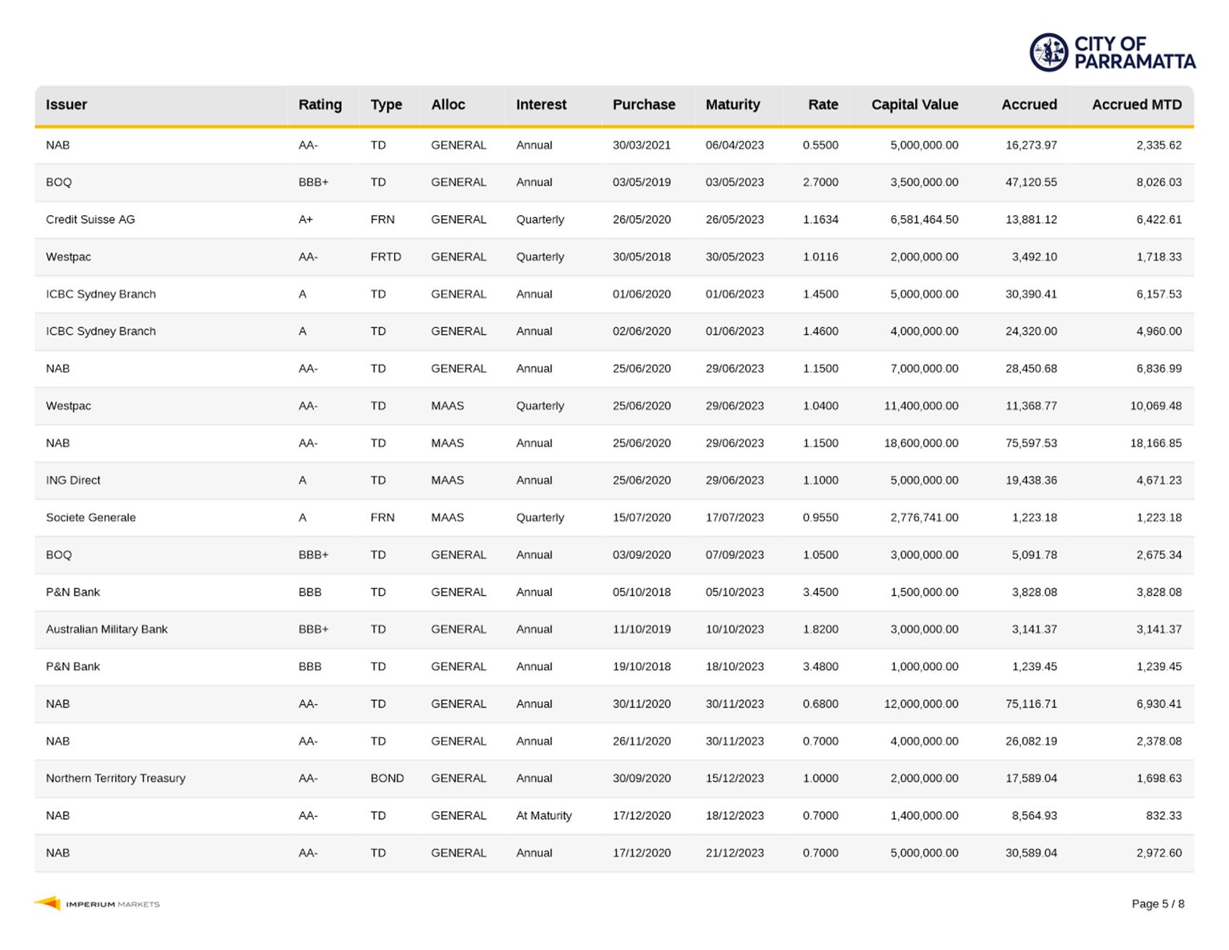
Task: Select the Rate column header
Action: 823,104
